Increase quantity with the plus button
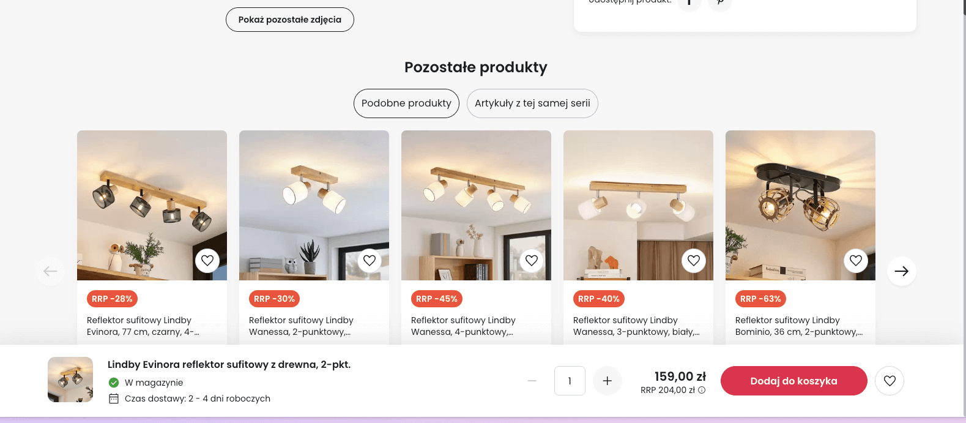 [607, 381]
